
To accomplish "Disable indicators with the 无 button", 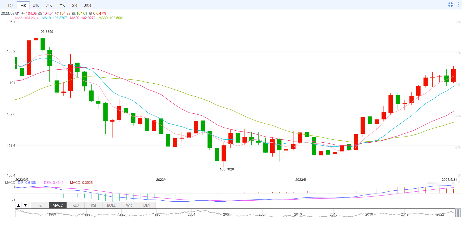I will pyautogui.click(x=40, y=205).
